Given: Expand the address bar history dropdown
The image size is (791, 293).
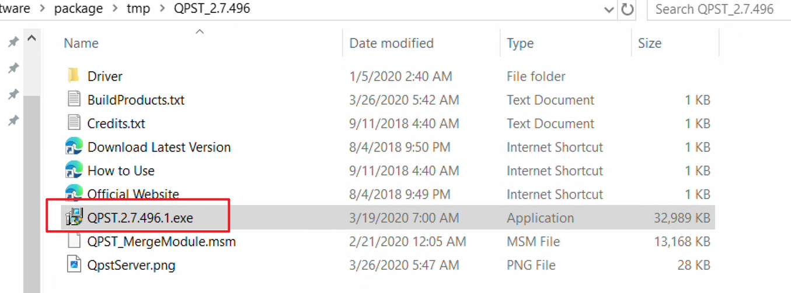Looking at the screenshot, I should (x=609, y=9).
